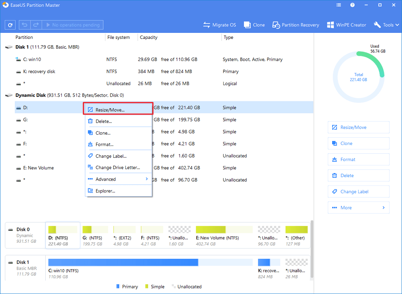Select D: (NTFS) block in disk map
The width and height of the screenshot is (402, 294).
[63, 236]
